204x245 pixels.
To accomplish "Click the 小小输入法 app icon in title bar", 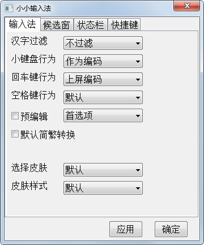I will [8, 8].
